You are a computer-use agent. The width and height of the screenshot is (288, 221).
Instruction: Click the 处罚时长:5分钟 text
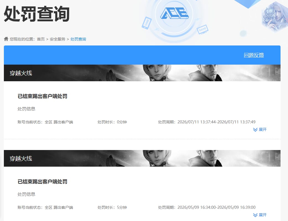point(112,207)
